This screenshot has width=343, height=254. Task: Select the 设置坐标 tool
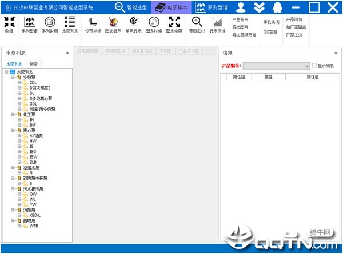93,22
